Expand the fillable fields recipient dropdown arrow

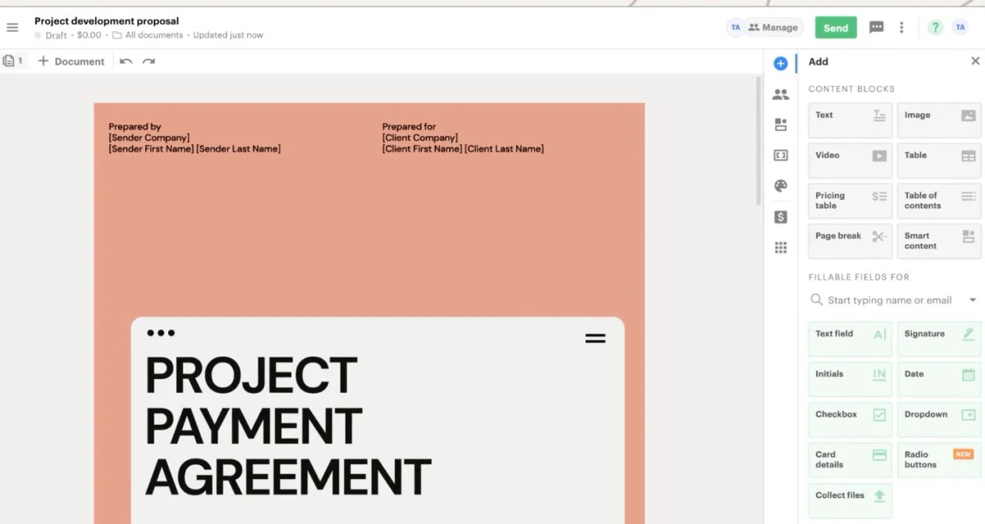[973, 300]
